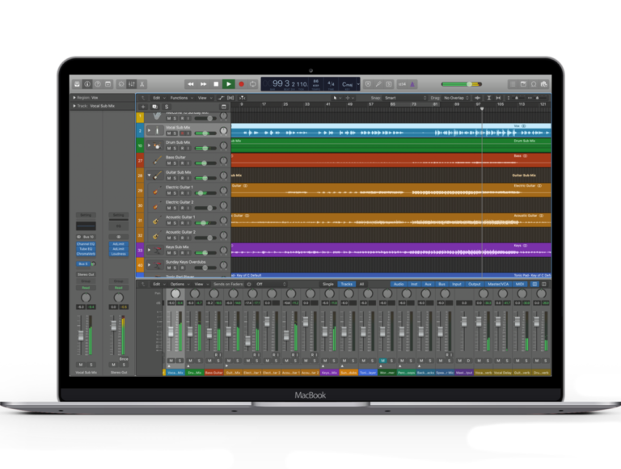Viewport: 621px width, 469px height.
Task: Click the green Play button
Action: [x=229, y=84]
